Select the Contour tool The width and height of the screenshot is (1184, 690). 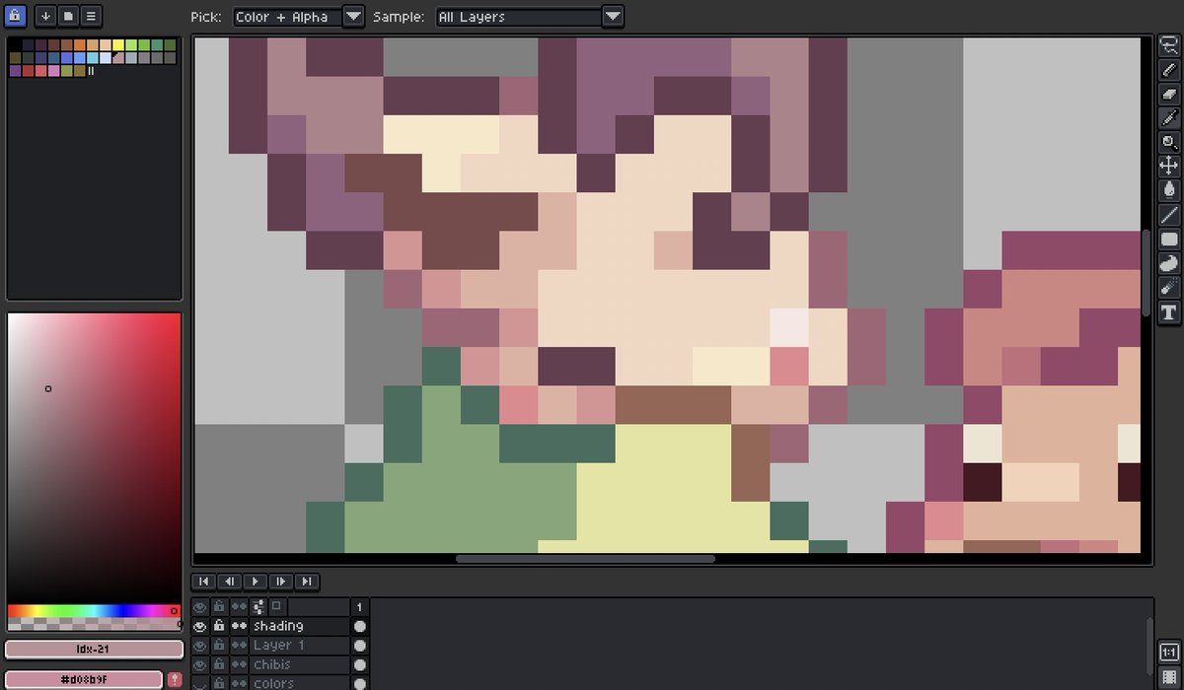pyautogui.click(x=1169, y=263)
